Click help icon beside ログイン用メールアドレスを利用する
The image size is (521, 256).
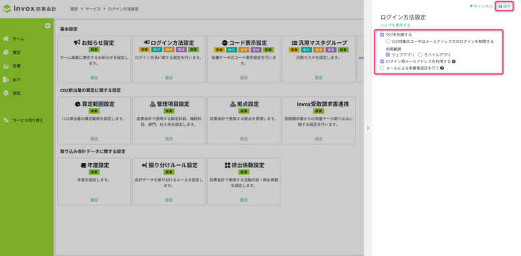[x=453, y=61]
